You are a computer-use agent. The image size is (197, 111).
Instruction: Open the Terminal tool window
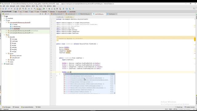click(x=16, y=107)
